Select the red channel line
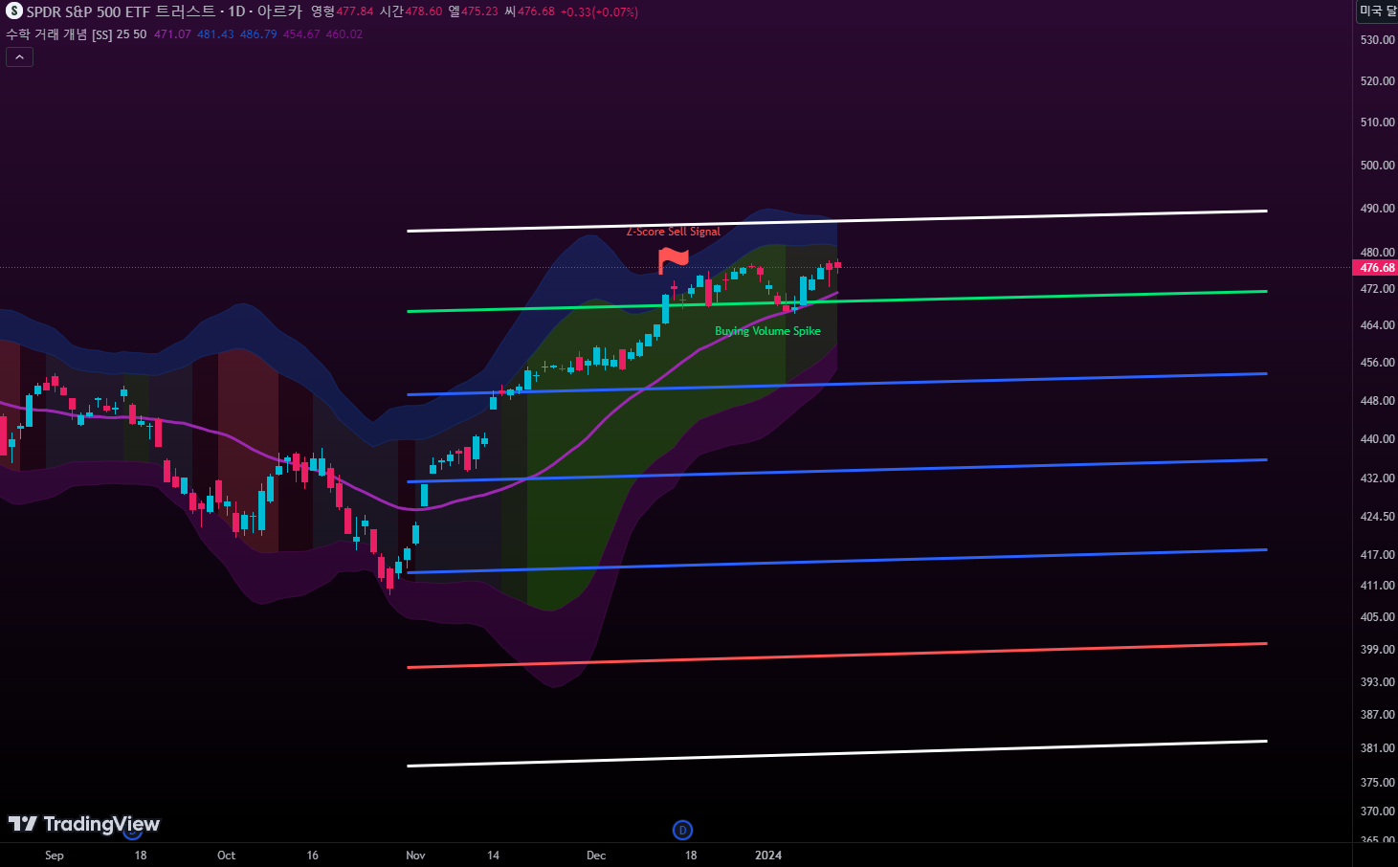Image resolution: width=1398 pixels, height=867 pixels. 837,656
